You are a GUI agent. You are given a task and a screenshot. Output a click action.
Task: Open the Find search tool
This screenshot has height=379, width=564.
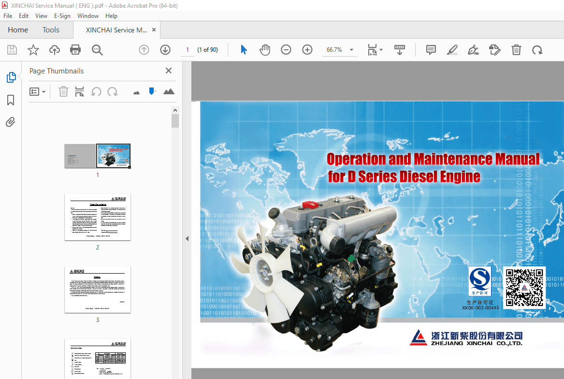pyautogui.click(x=97, y=49)
